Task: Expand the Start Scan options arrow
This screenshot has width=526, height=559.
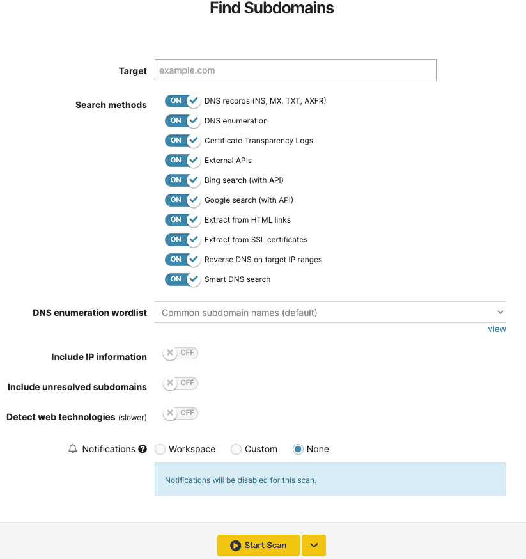Action: (x=314, y=546)
